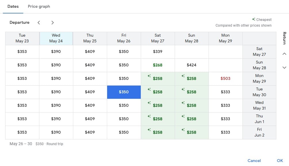
Task: Click the Fri Jun 2 return row header
Action: 259,133
